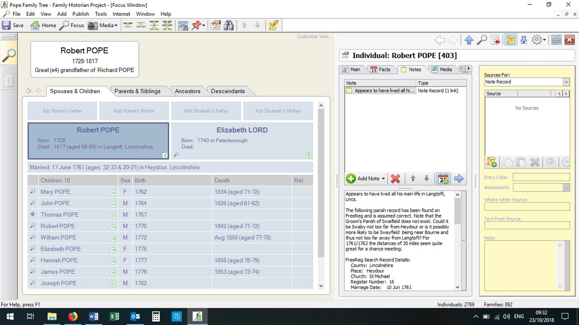
Task: Click the Entry Date field
Action: click(x=541, y=177)
